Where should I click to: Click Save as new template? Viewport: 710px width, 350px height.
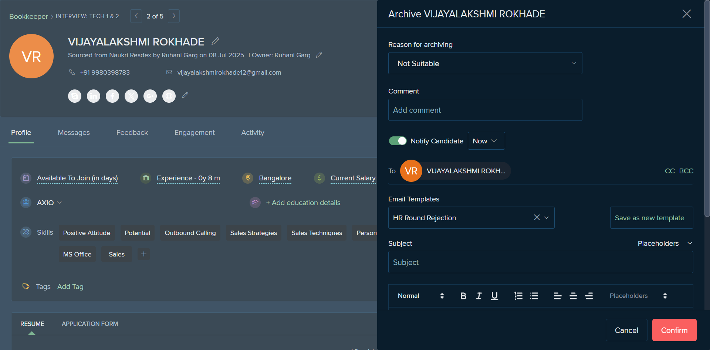point(652,218)
